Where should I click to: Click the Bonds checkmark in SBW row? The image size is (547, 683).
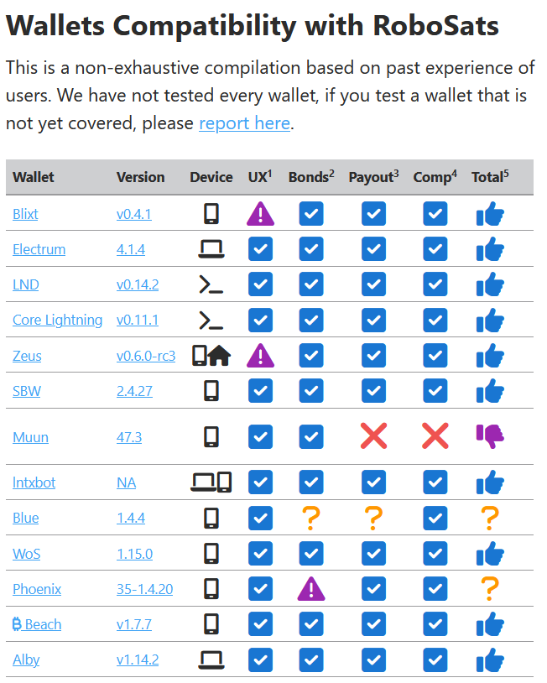pyautogui.click(x=311, y=391)
